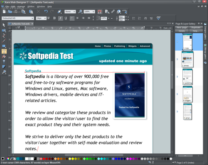Click the Photos link in the page navbar
208x165 pixels.
[x=107, y=46]
